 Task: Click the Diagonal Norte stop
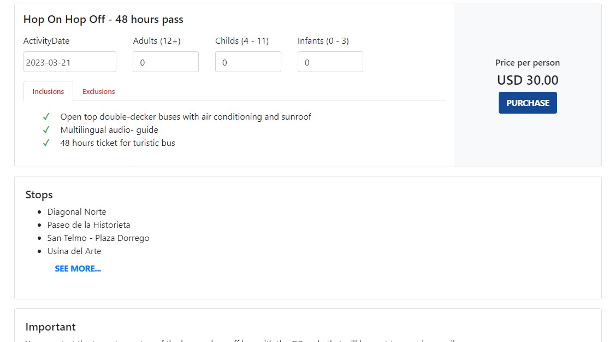tap(76, 212)
